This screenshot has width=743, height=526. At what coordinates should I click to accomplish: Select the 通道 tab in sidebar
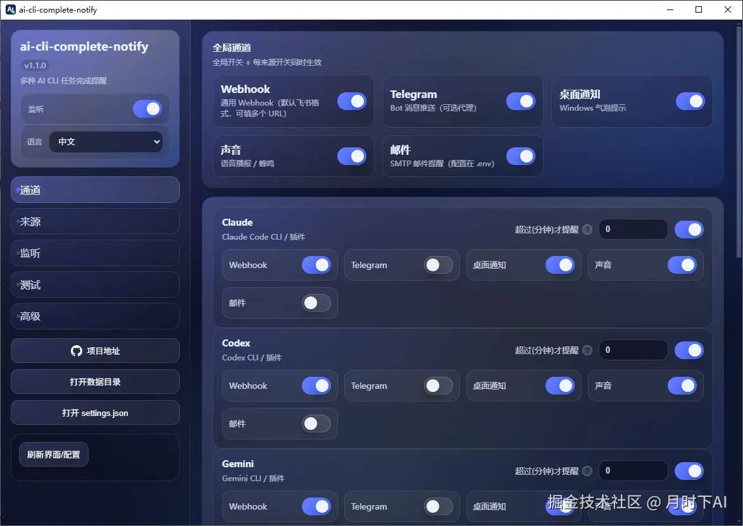coord(95,190)
